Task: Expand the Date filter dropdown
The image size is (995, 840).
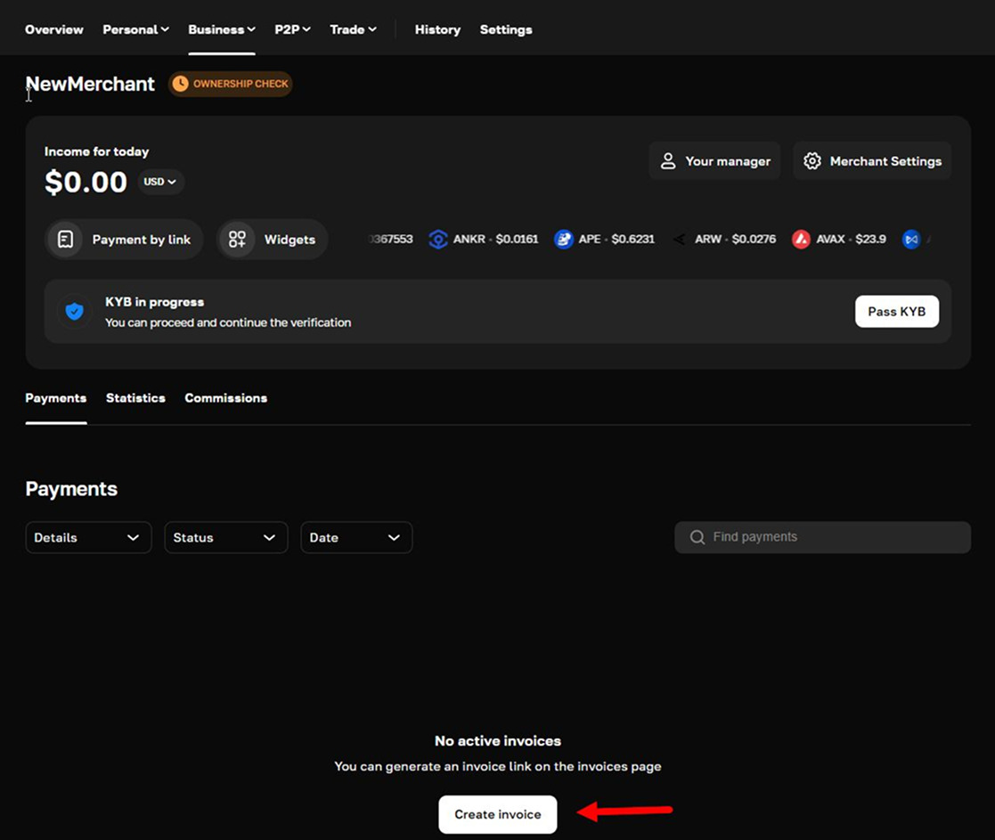Action: click(x=355, y=537)
